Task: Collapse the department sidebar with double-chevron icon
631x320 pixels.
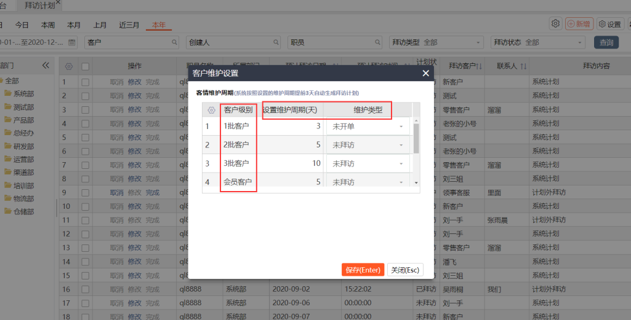Action: tap(45, 66)
